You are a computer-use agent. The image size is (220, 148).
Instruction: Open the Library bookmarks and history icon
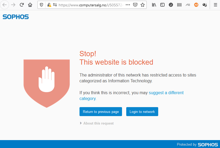pos(154,5)
